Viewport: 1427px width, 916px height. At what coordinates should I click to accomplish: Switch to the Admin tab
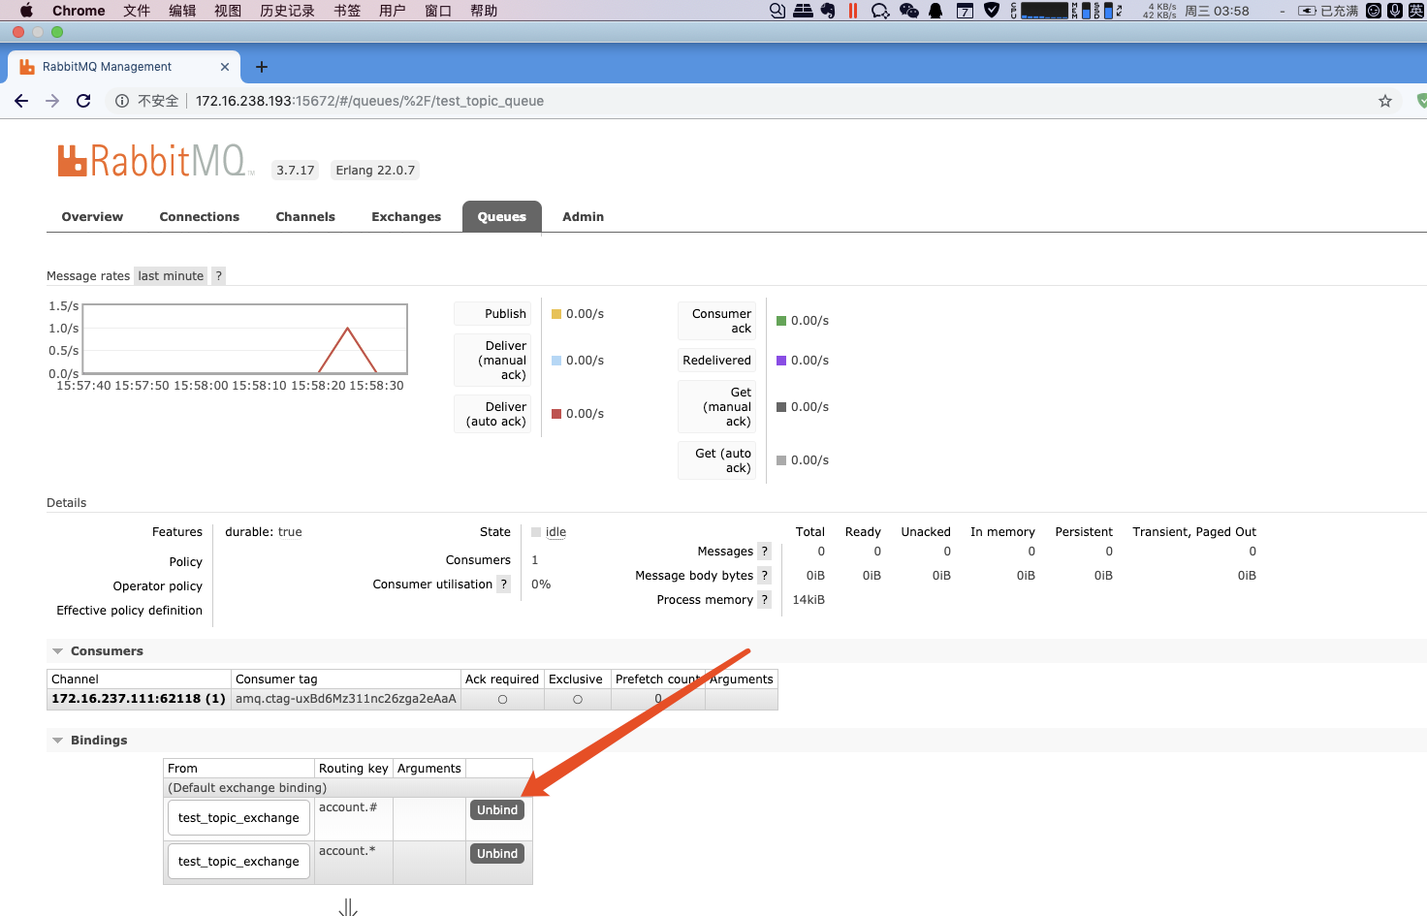[x=584, y=217]
